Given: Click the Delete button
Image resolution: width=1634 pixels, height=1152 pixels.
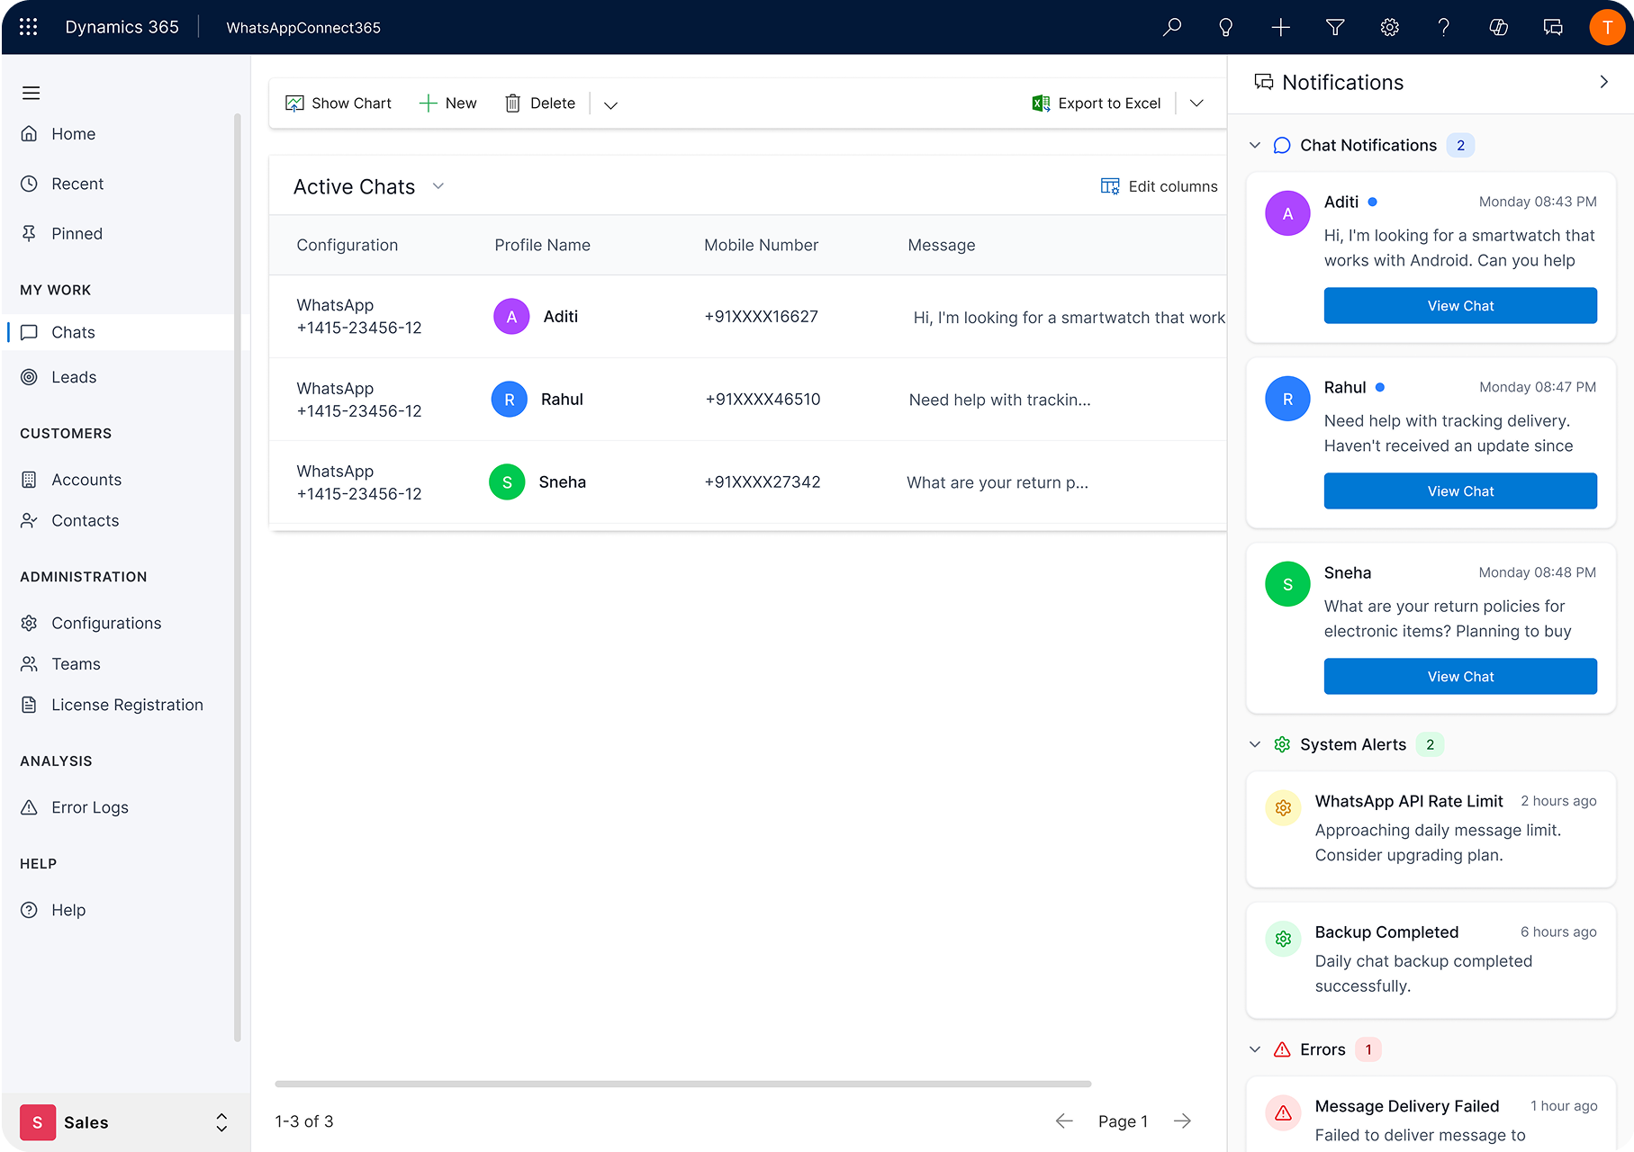Looking at the screenshot, I should click(540, 103).
